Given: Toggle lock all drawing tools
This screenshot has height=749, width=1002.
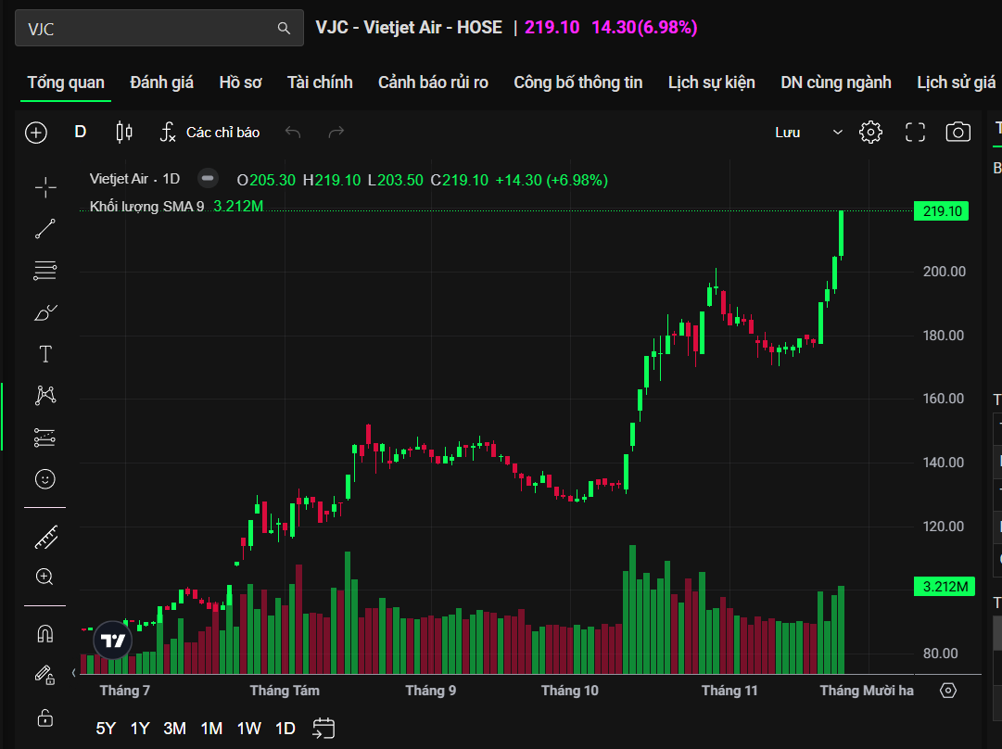Looking at the screenshot, I should (x=45, y=717).
